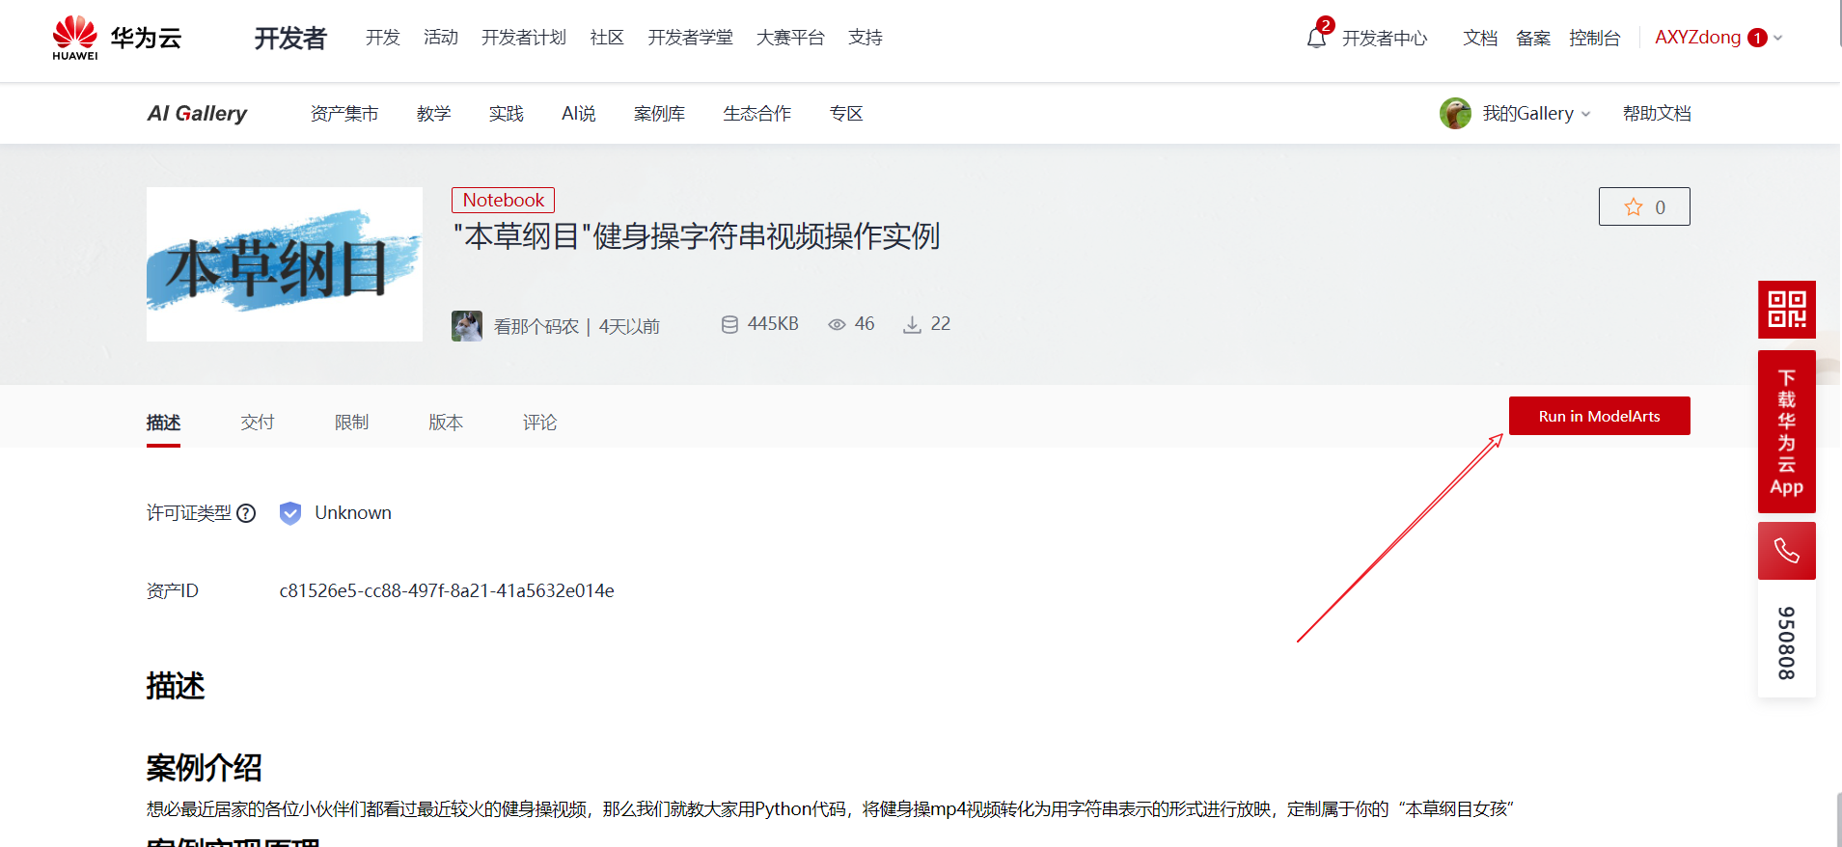The width and height of the screenshot is (1842, 847).
Task: Go to 专区 section
Action: click(846, 114)
